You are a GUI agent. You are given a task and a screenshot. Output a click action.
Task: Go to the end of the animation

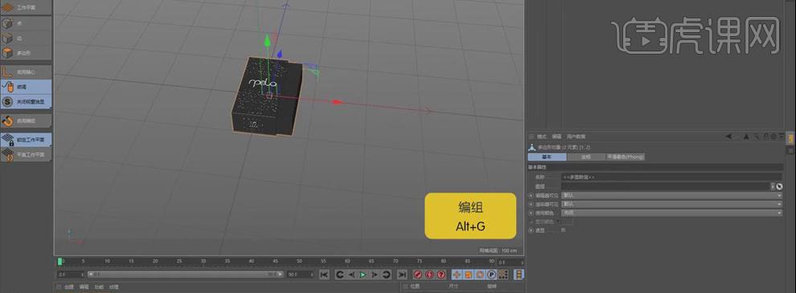402,275
